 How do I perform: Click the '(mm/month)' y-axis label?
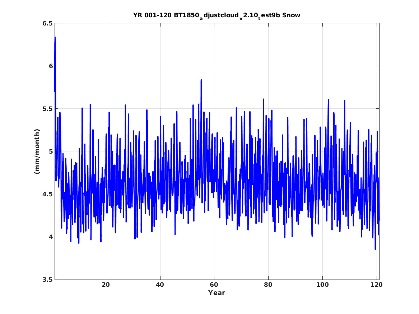pyautogui.click(x=37, y=151)
